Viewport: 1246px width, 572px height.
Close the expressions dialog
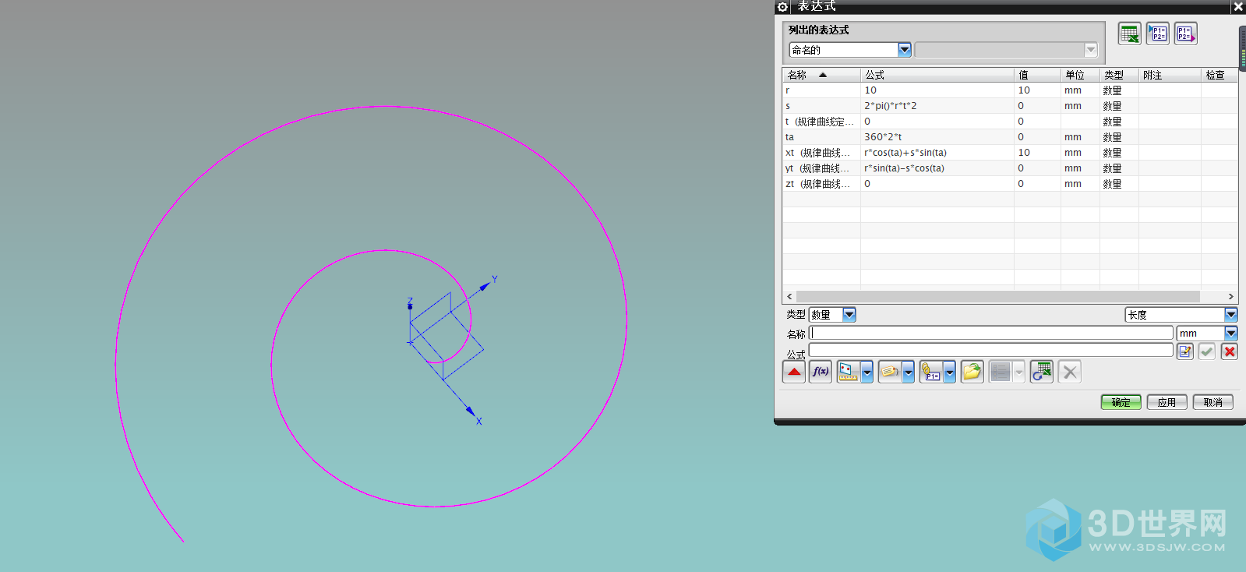click(x=1238, y=6)
